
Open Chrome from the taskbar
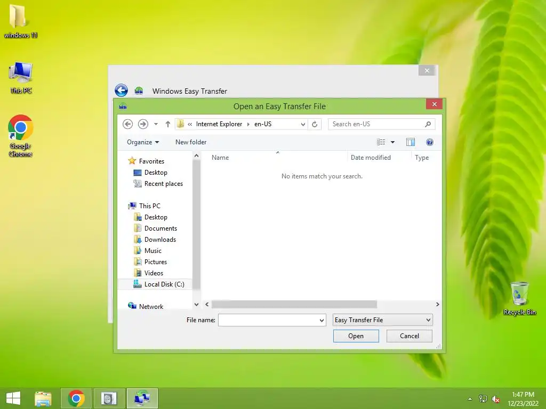tap(76, 398)
